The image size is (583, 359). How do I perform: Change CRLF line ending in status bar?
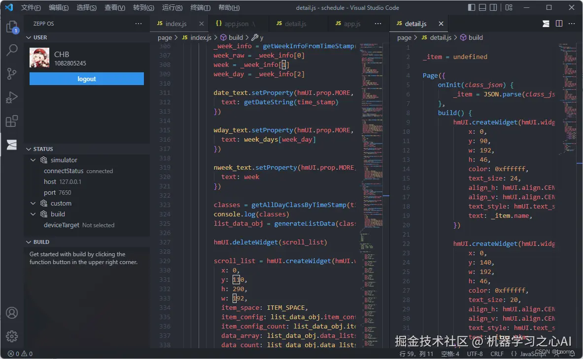[x=497, y=354]
